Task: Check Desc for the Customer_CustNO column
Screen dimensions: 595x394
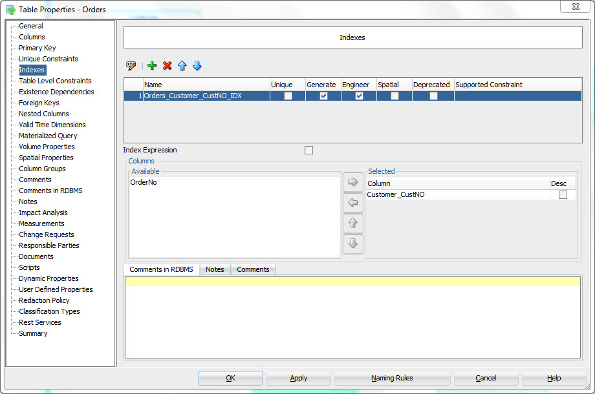Action: coord(561,194)
